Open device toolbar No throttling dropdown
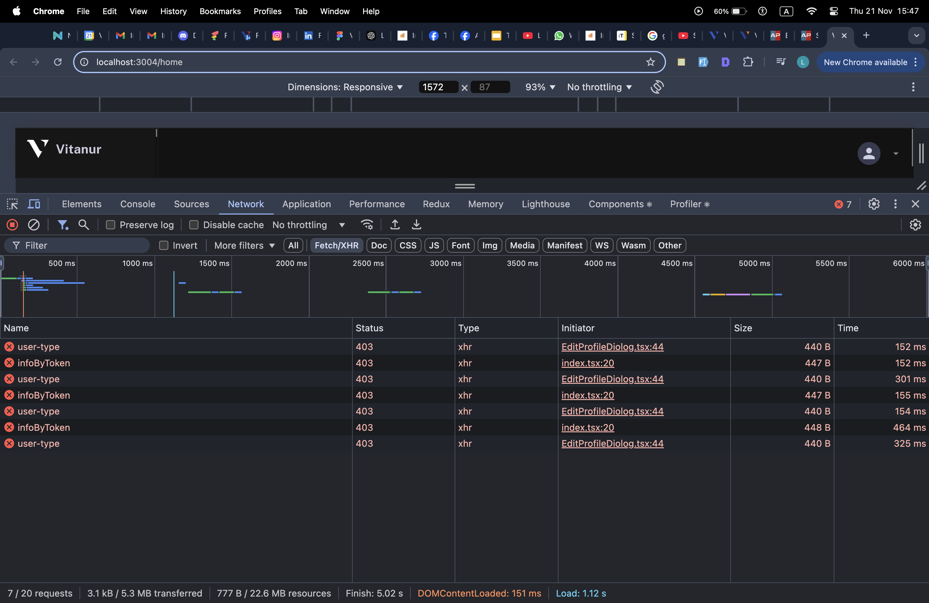Image resolution: width=929 pixels, height=603 pixels. 599,87
